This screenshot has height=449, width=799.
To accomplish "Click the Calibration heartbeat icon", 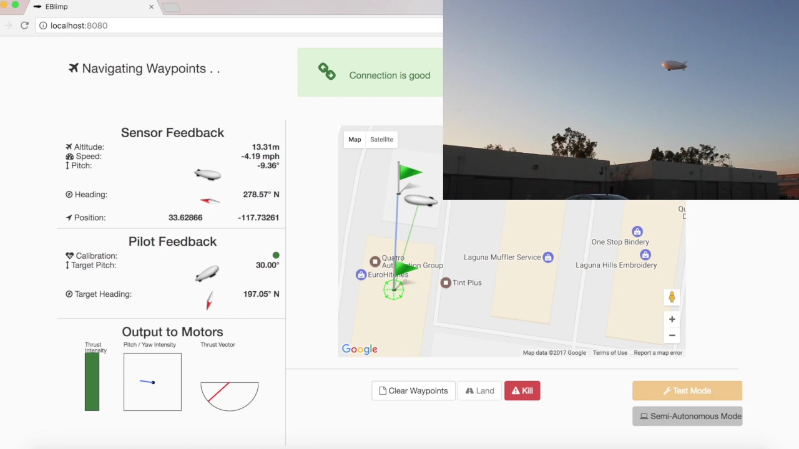I will (69, 256).
